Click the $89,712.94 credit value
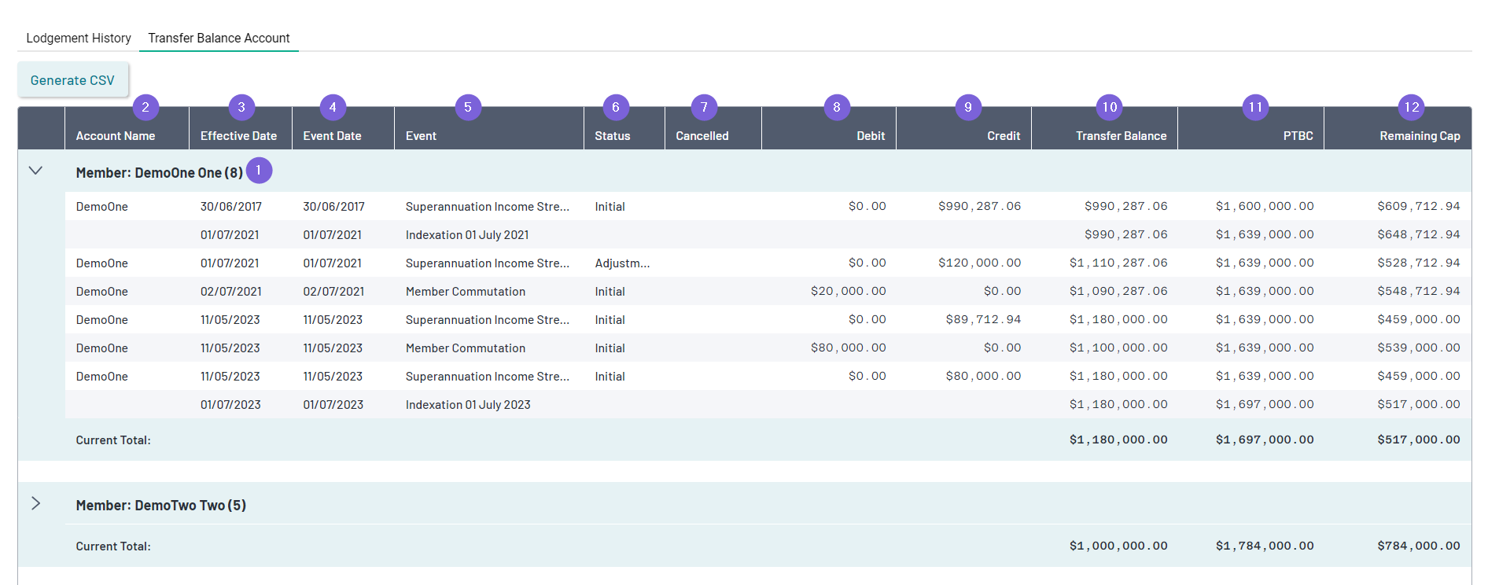 (983, 319)
